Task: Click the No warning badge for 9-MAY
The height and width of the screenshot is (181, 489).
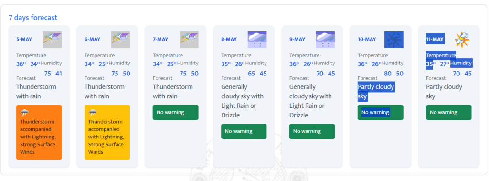Action: pos(312,131)
